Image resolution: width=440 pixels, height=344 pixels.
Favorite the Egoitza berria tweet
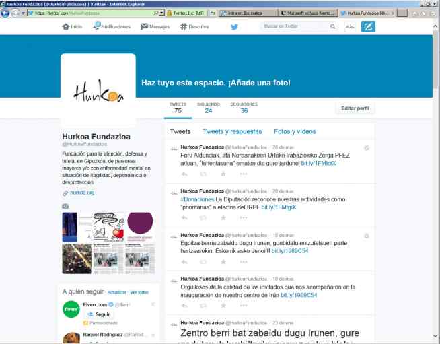coord(223,262)
